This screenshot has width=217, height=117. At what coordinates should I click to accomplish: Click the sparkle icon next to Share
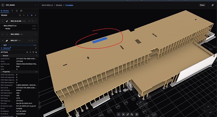click(x=213, y=5)
